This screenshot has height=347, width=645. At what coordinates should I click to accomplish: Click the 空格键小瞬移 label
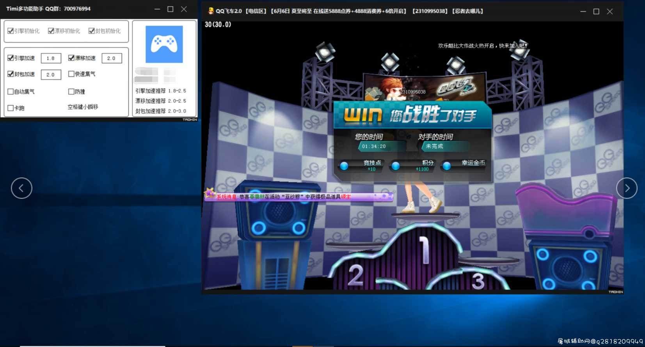(83, 107)
